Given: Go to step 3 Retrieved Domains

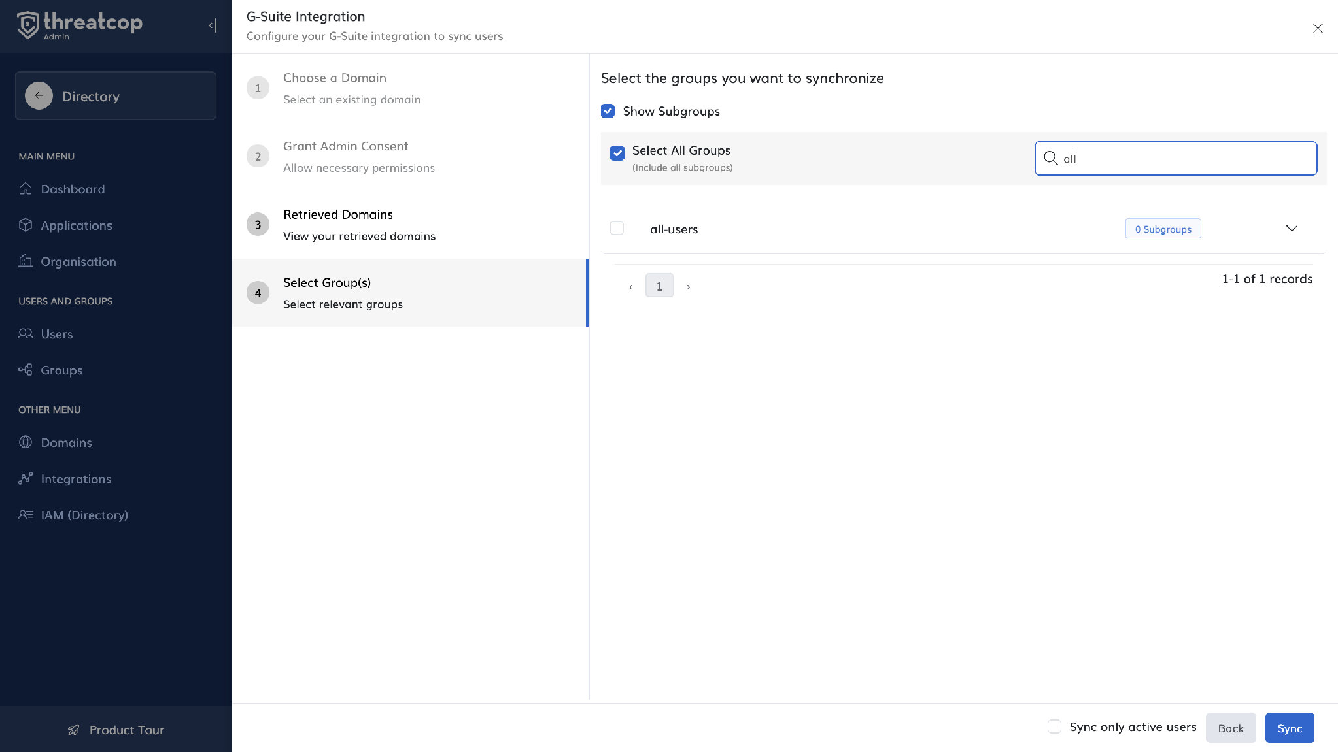Looking at the screenshot, I should pos(410,225).
